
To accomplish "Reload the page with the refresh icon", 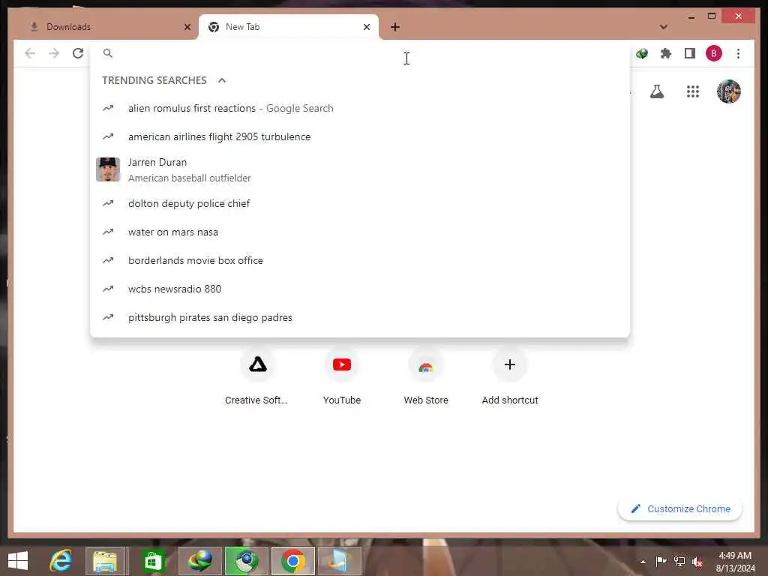I will 78,53.
